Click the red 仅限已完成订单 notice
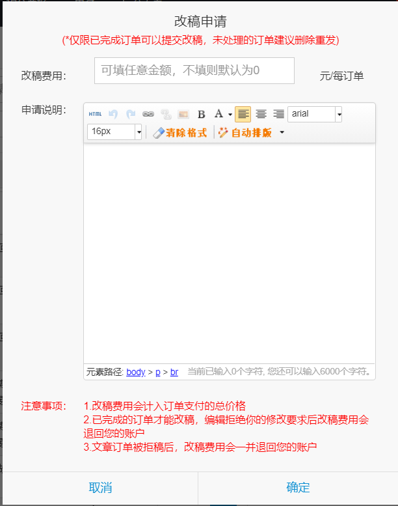Screen dimensions: 398x506 [200, 40]
